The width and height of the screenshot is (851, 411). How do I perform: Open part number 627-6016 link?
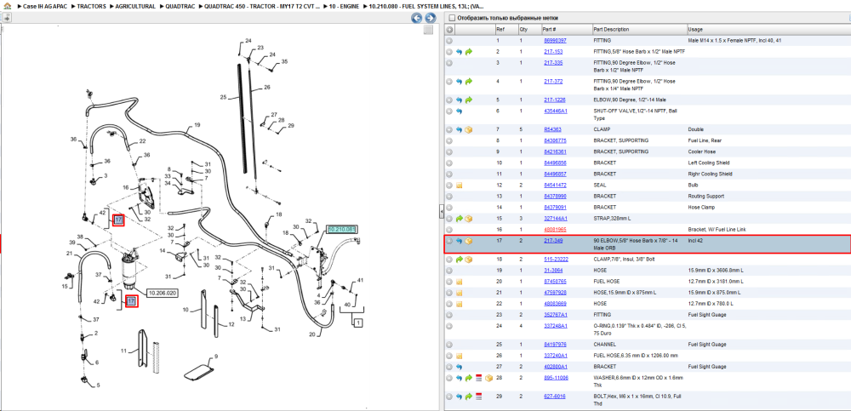pos(554,397)
